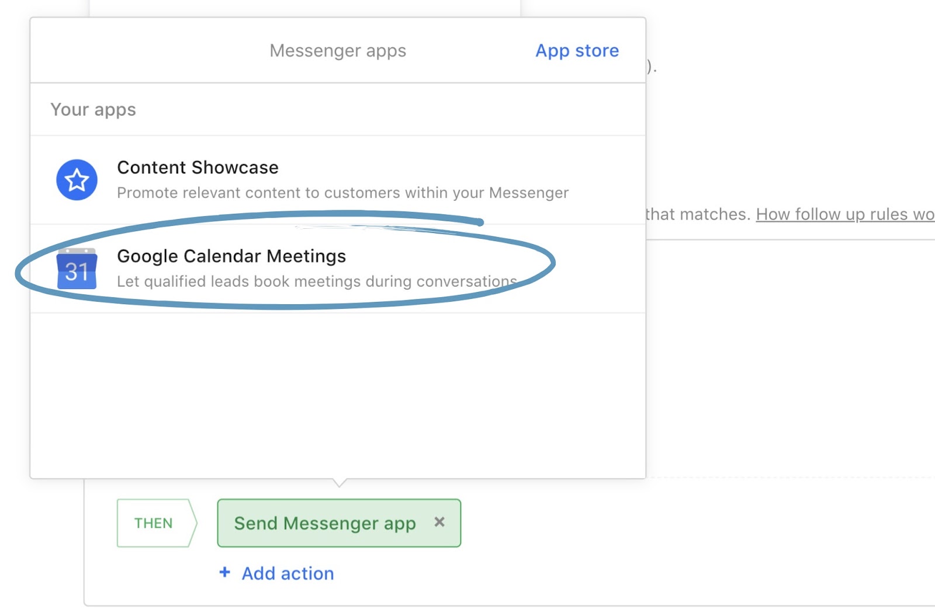Screen dimensions: 935x616
Task: Click the blank space right of the Content Showcase title
Action: pyautogui.click(x=456, y=168)
